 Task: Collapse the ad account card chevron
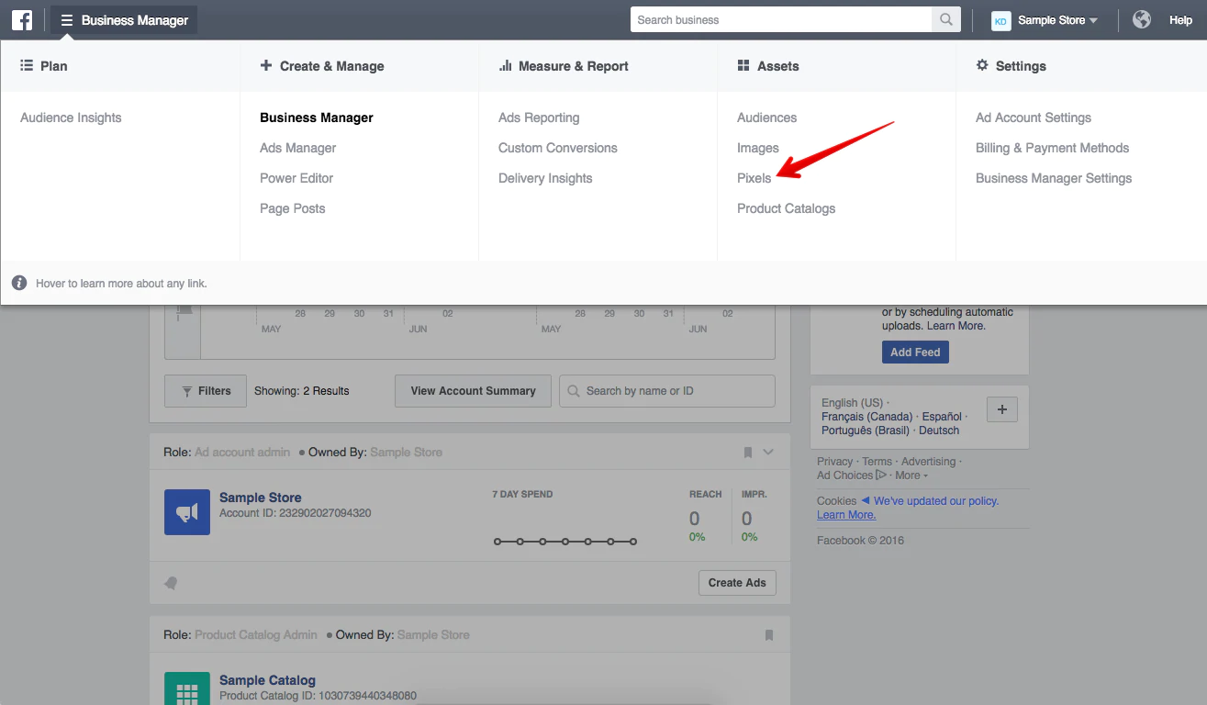(x=769, y=452)
